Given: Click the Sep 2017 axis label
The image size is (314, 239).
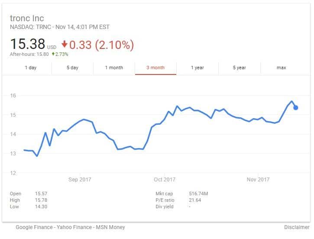Looking at the screenshot, I should (80, 179).
